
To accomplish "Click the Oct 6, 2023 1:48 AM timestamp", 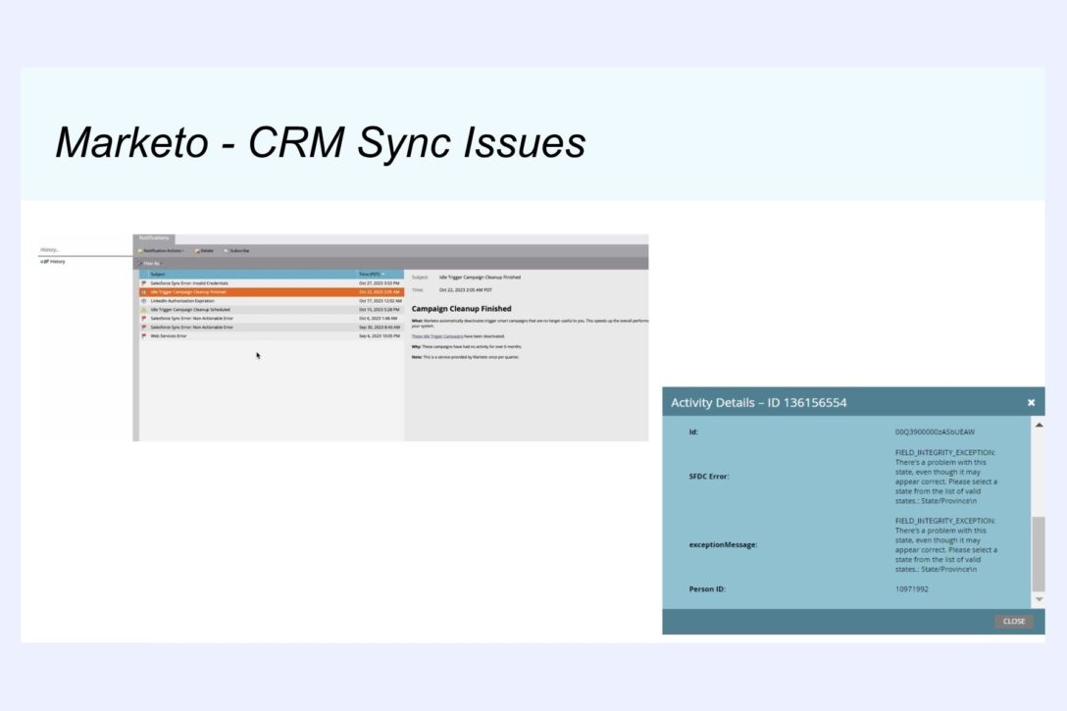I will pos(379,319).
